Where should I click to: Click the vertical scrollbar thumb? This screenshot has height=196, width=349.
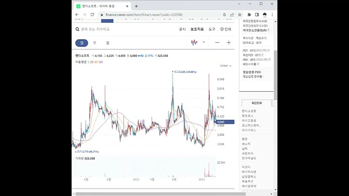275,75
